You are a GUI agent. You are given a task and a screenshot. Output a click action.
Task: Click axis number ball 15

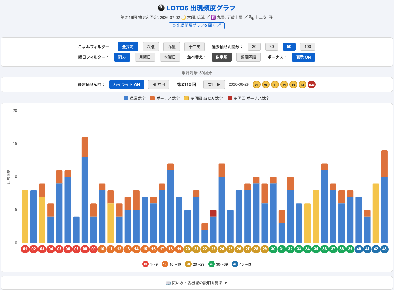pyautogui.click(x=145, y=249)
